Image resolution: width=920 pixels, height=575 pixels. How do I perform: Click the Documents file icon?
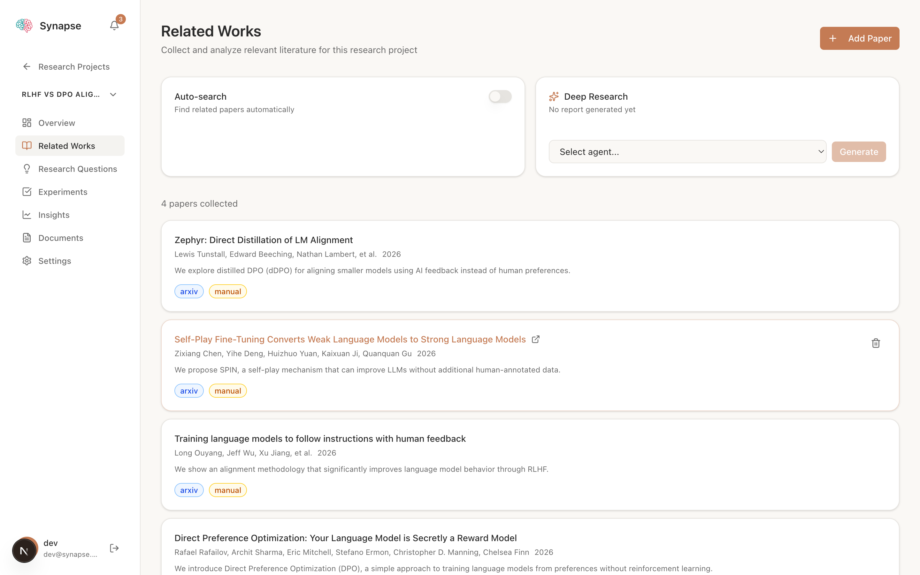tap(26, 238)
